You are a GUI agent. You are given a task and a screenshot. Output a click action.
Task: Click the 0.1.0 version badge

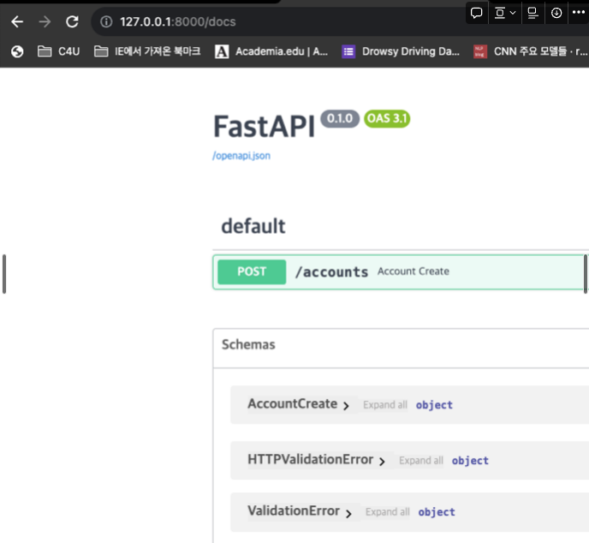[340, 119]
